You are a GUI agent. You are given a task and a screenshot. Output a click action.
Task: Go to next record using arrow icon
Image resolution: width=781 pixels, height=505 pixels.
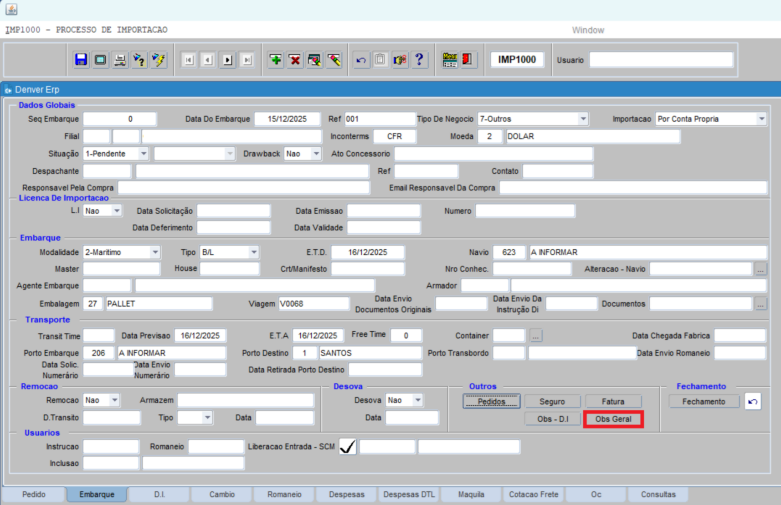click(227, 60)
